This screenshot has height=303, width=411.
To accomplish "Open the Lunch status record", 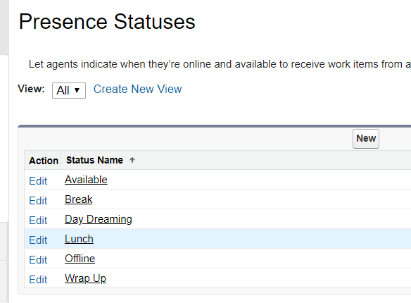I will [79, 239].
